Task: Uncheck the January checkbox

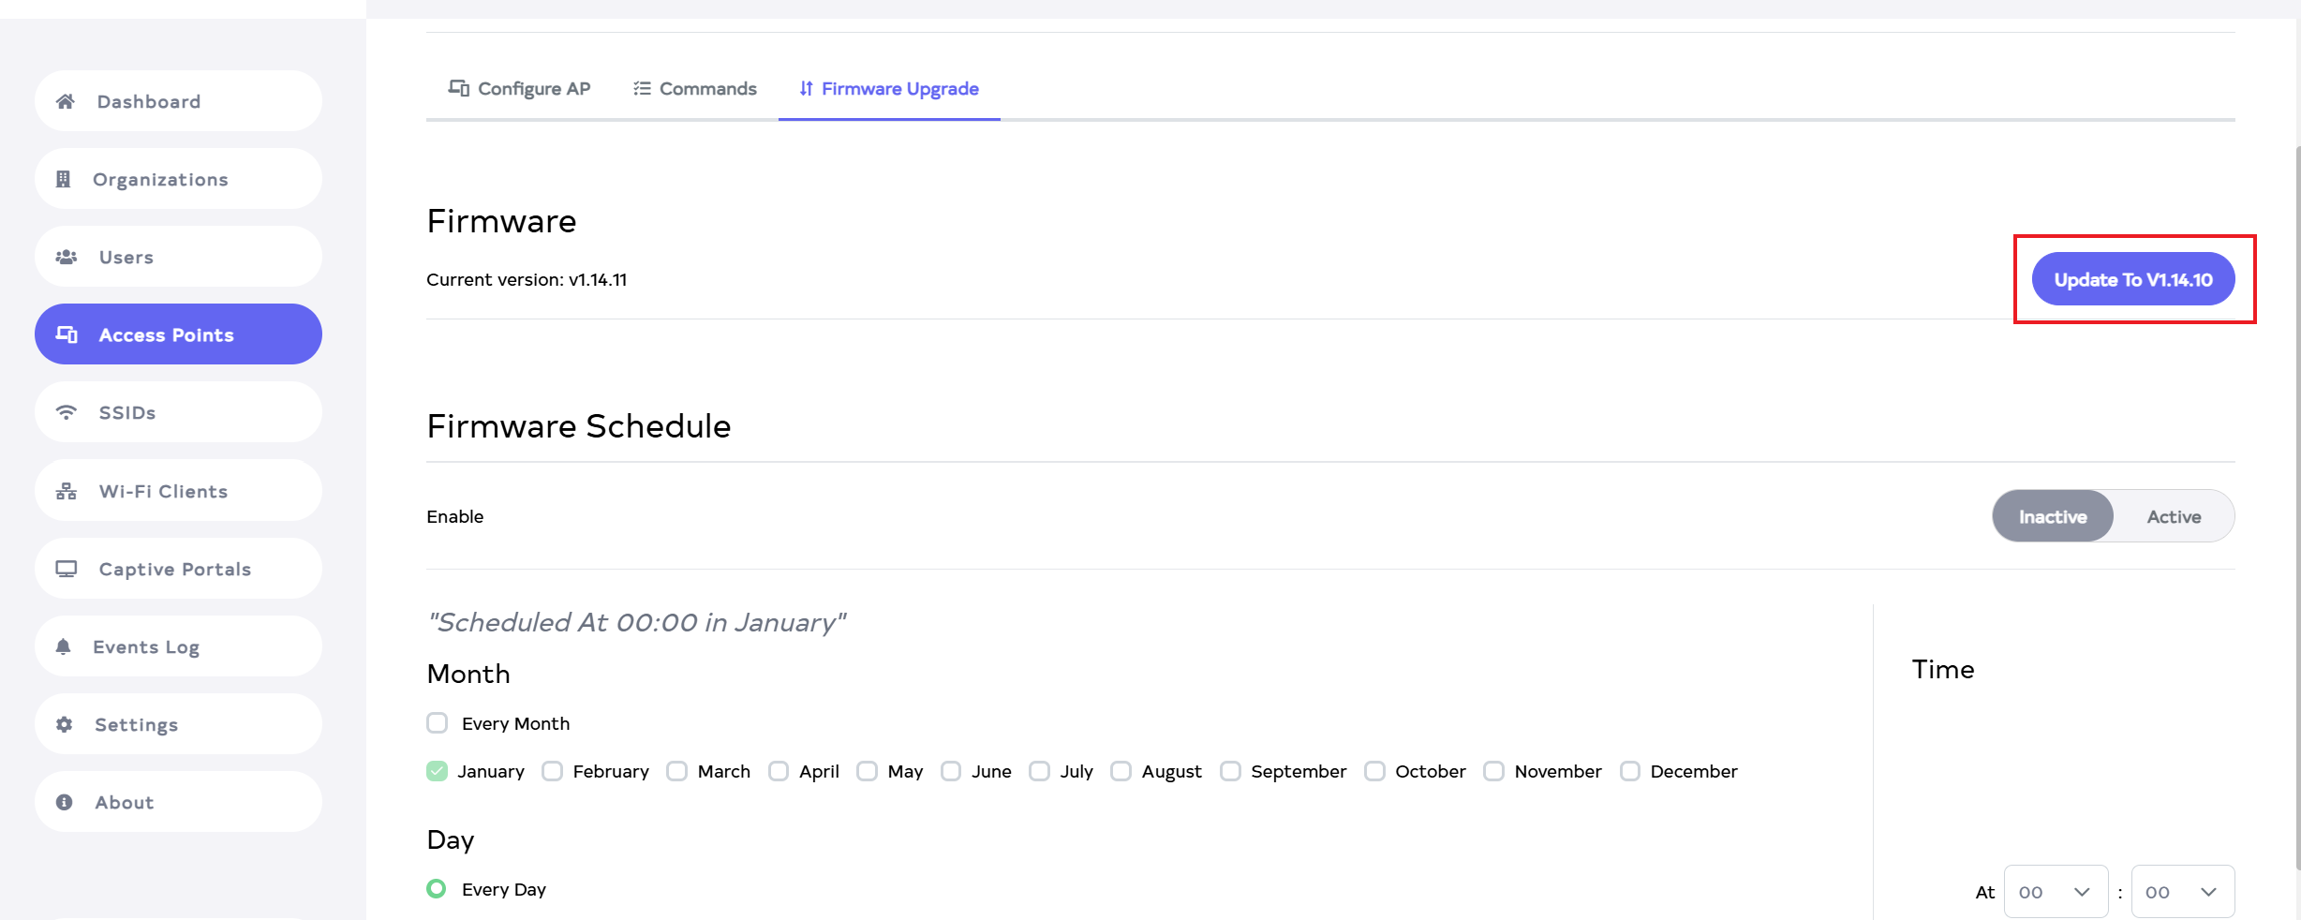Action: pos(438,771)
